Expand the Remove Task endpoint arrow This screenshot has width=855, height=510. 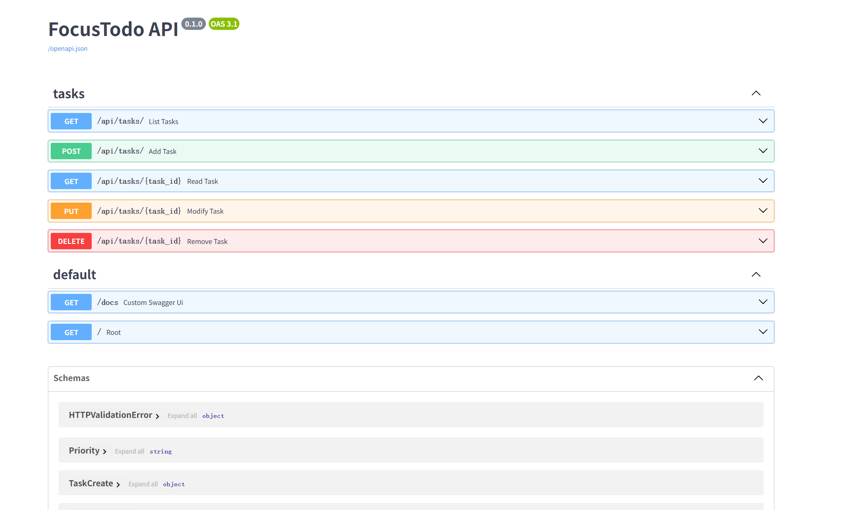point(763,241)
